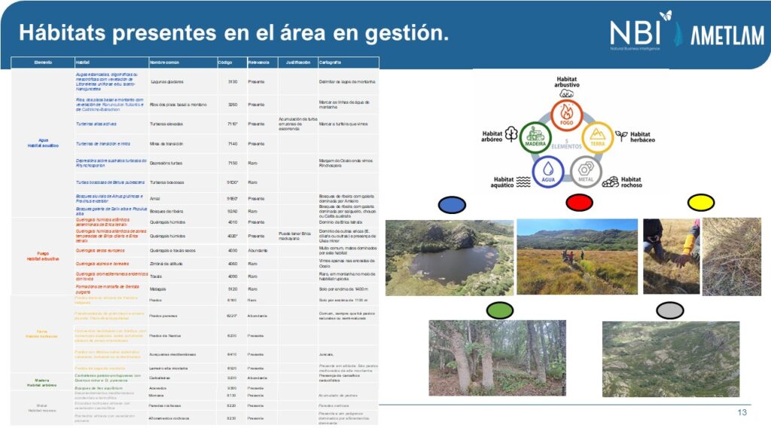Viewport: 771px width, 434px height.
Task: Click the Relevancia column header
Action: (x=262, y=63)
